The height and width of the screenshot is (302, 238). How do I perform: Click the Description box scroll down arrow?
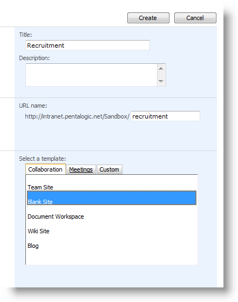point(161,81)
